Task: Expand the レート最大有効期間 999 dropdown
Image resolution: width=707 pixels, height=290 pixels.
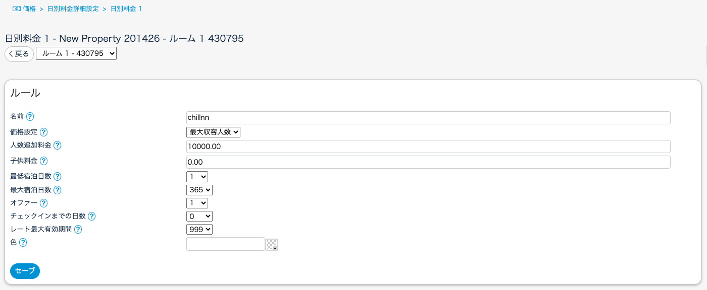Action: (x=199, y=230)
